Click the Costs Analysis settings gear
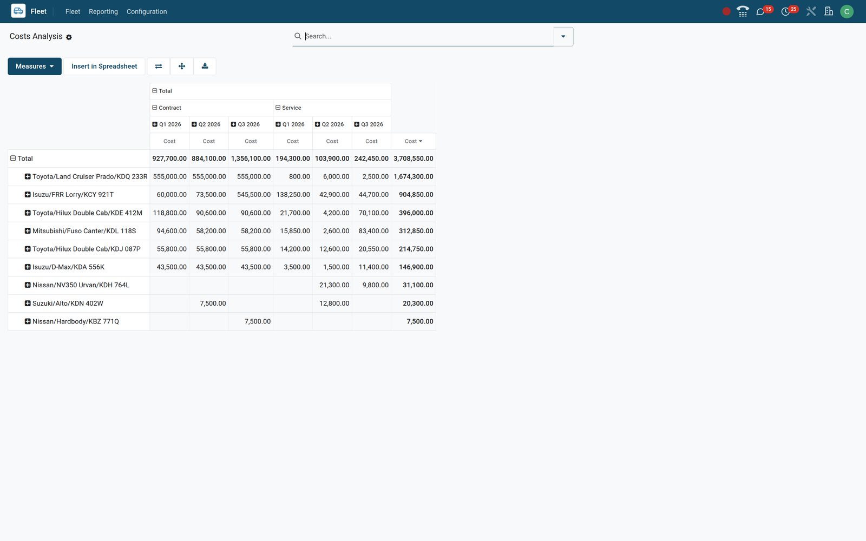The image size is (866, 541). [x=69, y=37]
